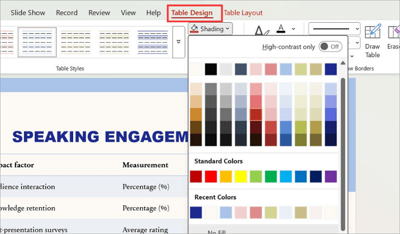Image resolution: width=400 pixels, height=234 pixels.
Task: Pick the light pink theme color in top row
Action: tap(255, 69)
